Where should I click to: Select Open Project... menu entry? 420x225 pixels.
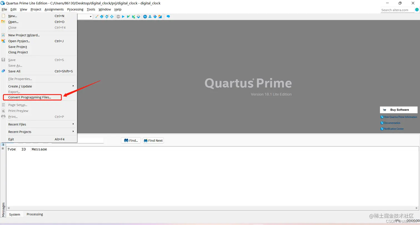pos(42,41)
